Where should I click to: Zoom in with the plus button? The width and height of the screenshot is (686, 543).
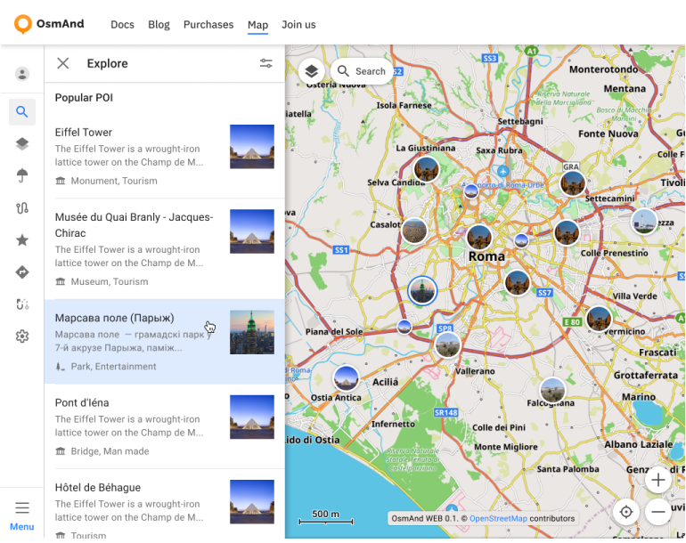pyautogui.click(x=658, y=480)
